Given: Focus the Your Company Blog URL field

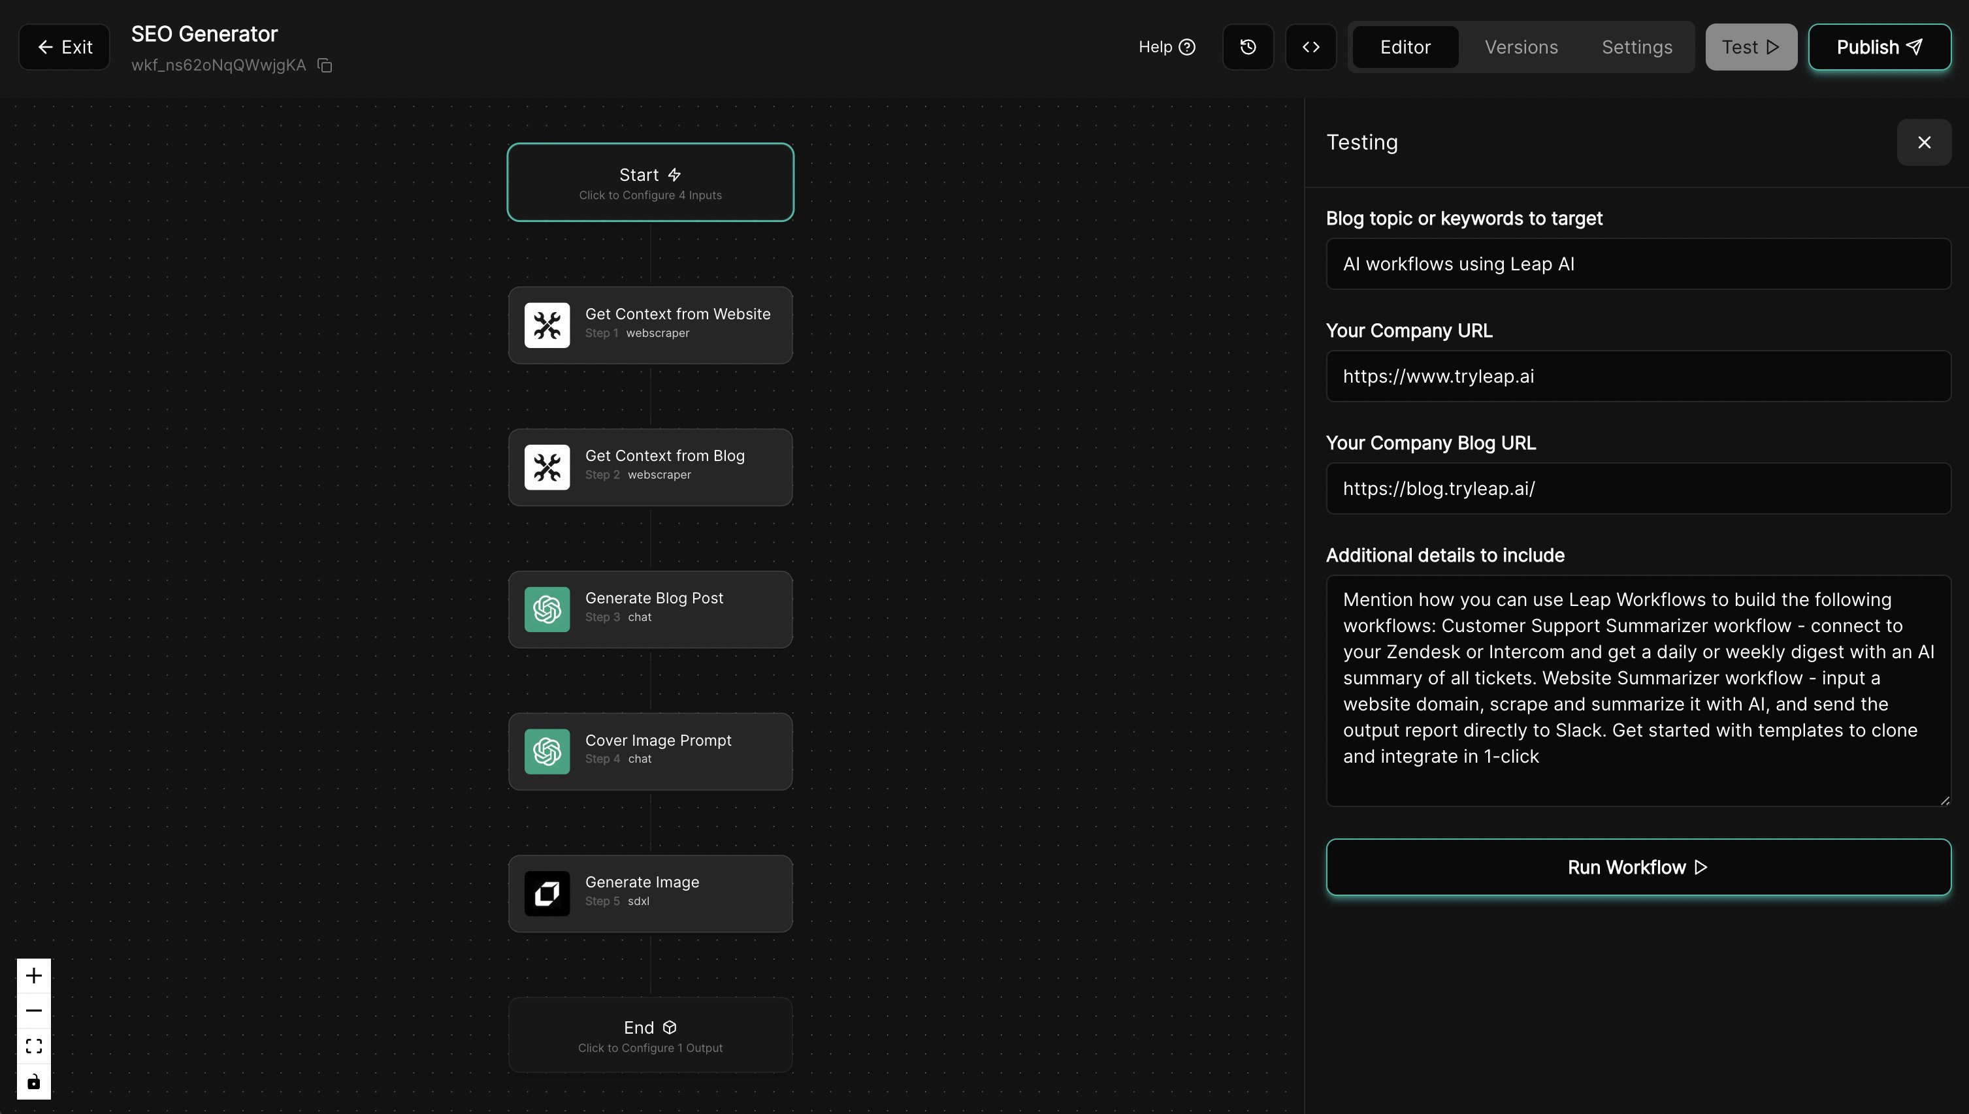Looking at the screenshot, I should click(1638, 488).
